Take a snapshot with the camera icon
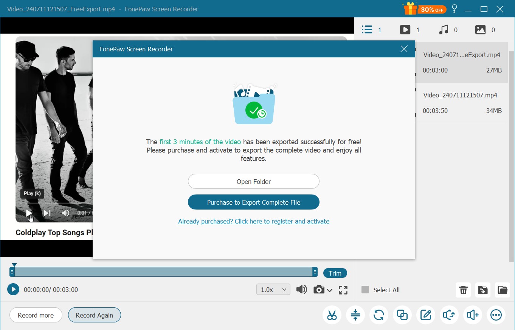 pos(319,290)
